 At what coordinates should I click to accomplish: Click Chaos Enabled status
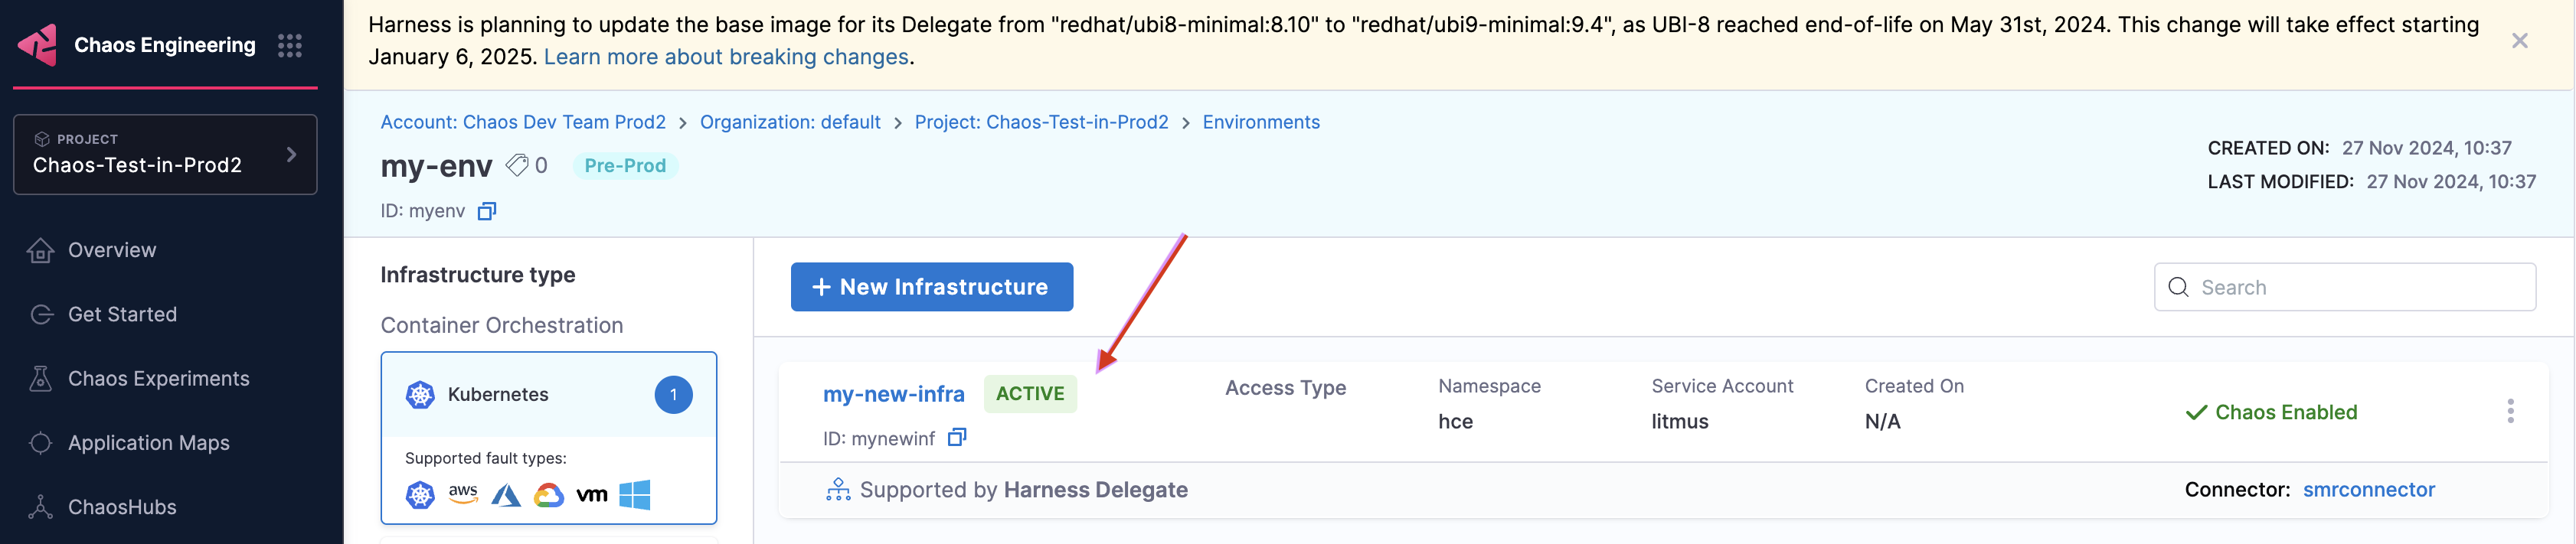[2271, 412]
